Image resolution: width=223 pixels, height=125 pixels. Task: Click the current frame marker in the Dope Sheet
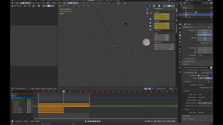pyautogui.click(x=63, y=91)
